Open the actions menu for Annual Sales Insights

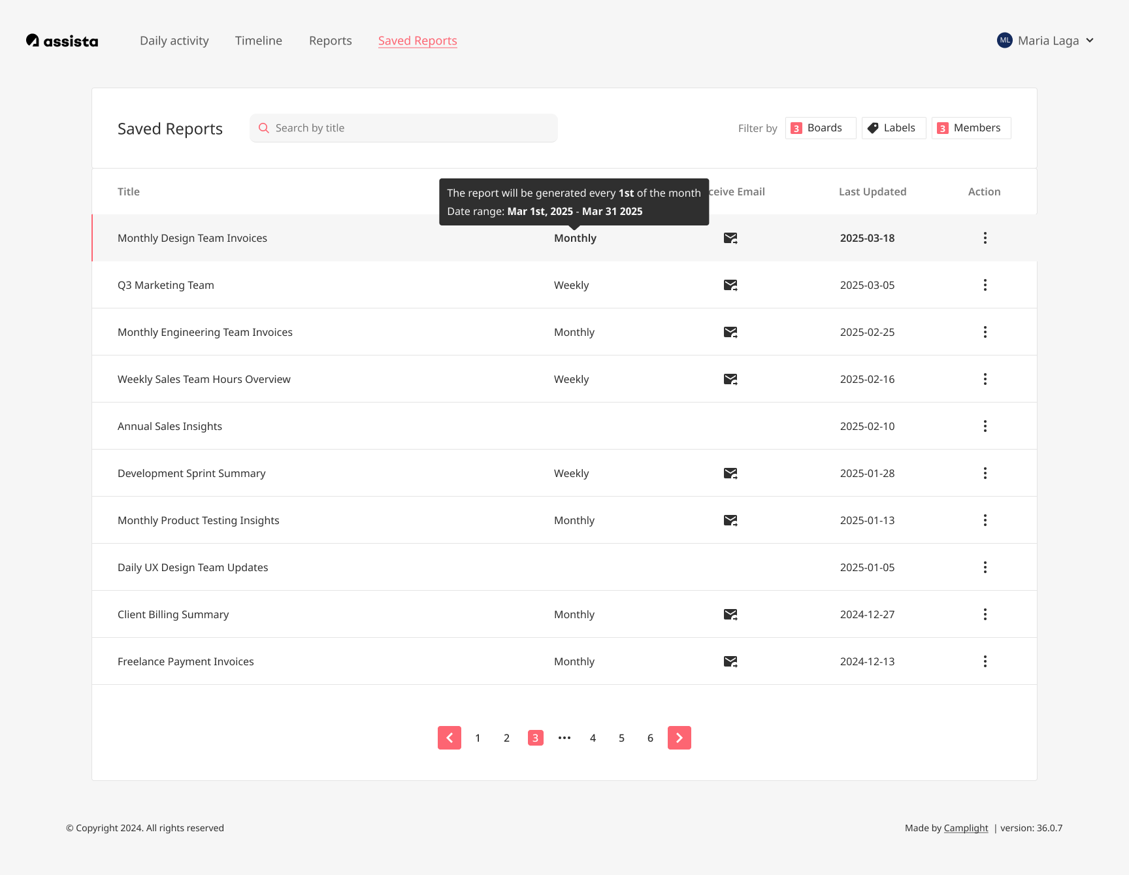tap(985, 425)
